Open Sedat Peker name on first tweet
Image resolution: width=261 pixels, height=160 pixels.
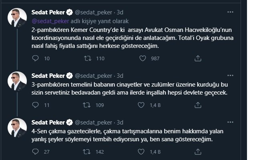pyautogui.click(x=48, y=12)
